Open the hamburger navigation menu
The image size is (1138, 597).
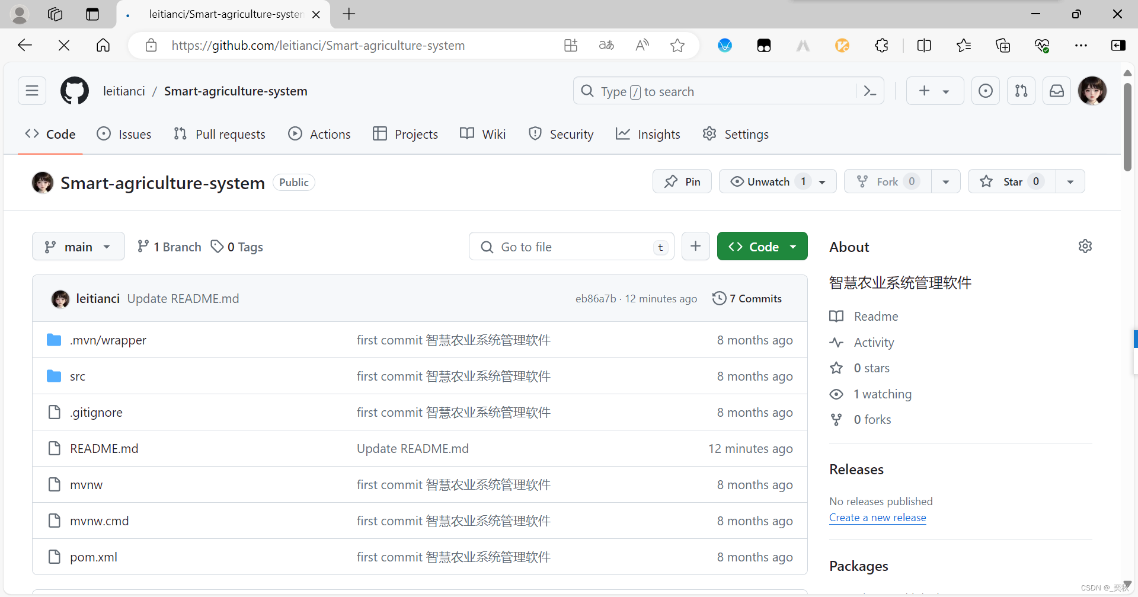32,91
